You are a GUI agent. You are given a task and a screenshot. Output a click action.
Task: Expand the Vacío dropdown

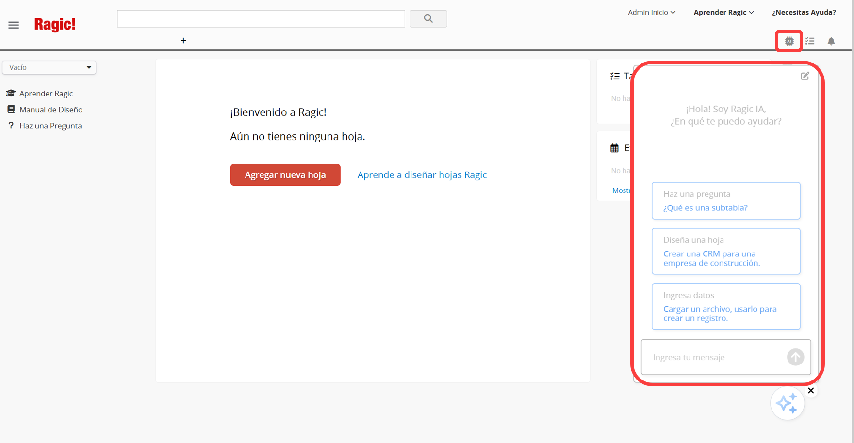pos(49,67)
